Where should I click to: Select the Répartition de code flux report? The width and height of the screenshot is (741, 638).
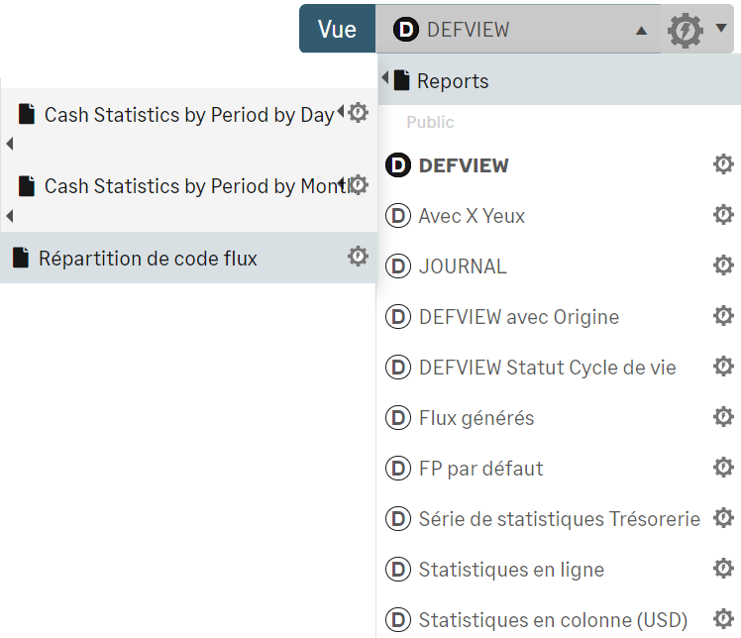(148, 259)
